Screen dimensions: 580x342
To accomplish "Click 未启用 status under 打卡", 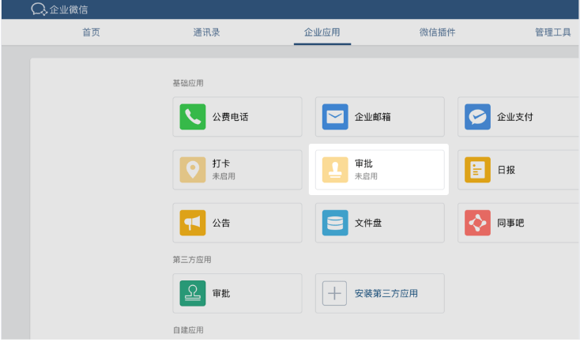I will pyautogui.click(x=224, y=176).
